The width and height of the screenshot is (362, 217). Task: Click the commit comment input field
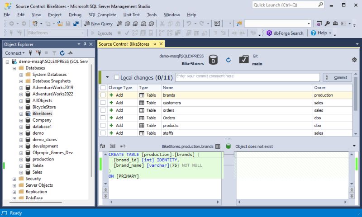coord(247,77)
